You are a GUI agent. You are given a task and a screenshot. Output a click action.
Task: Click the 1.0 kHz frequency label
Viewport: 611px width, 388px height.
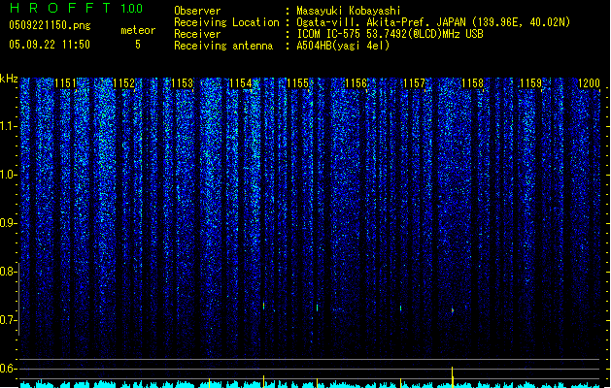(8, 175)
